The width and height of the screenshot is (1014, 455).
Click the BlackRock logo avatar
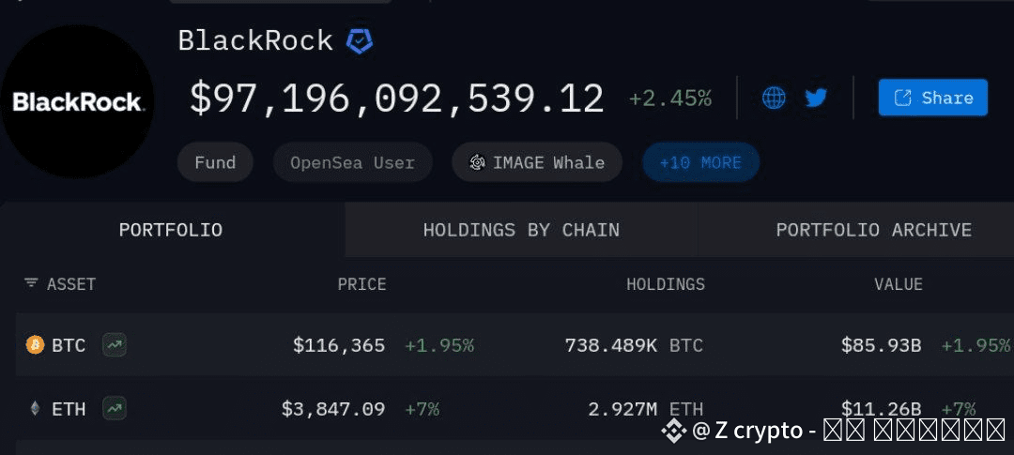coord(77,101)
